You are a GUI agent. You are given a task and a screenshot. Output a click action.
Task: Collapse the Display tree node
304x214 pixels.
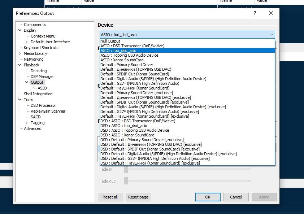[19, 30]
